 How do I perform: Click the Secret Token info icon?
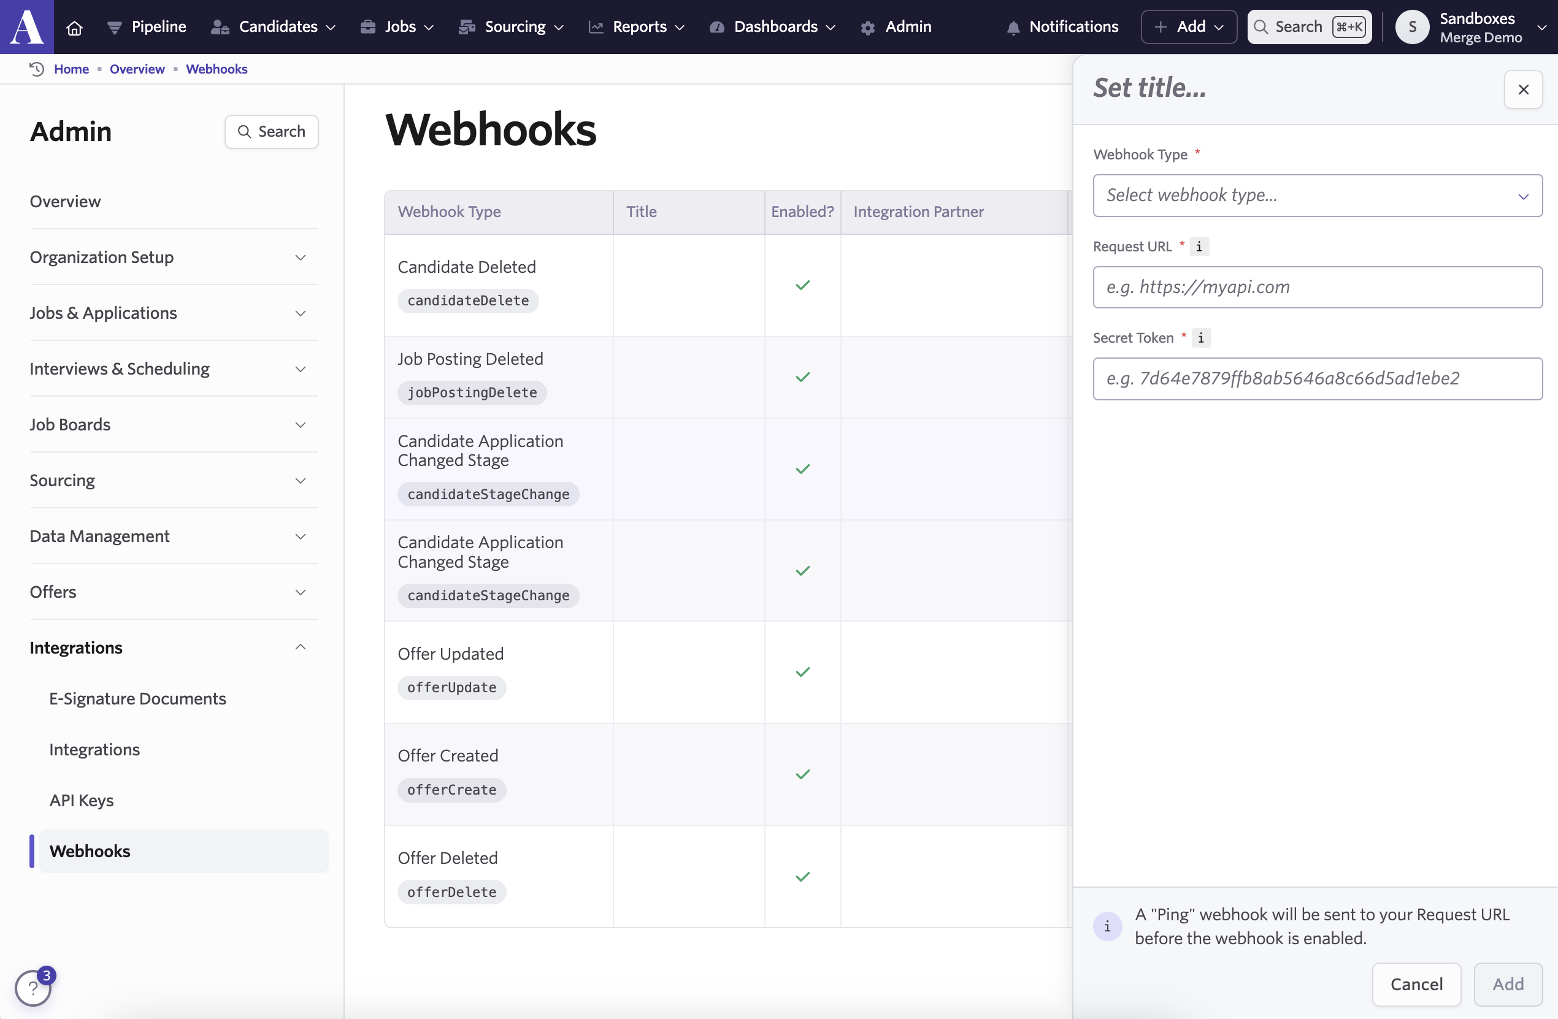[x=1200, y=338]
